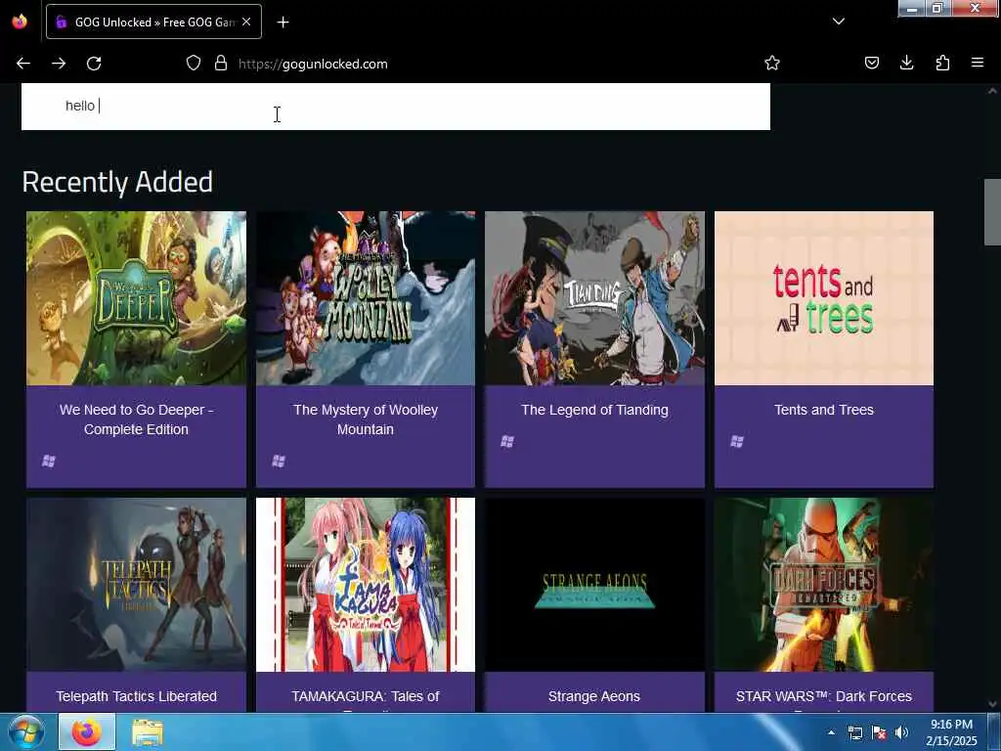Click the page vertical scrollbar thumb
The width and height of the screenshot is (1001, 751).
coord(992,212)
